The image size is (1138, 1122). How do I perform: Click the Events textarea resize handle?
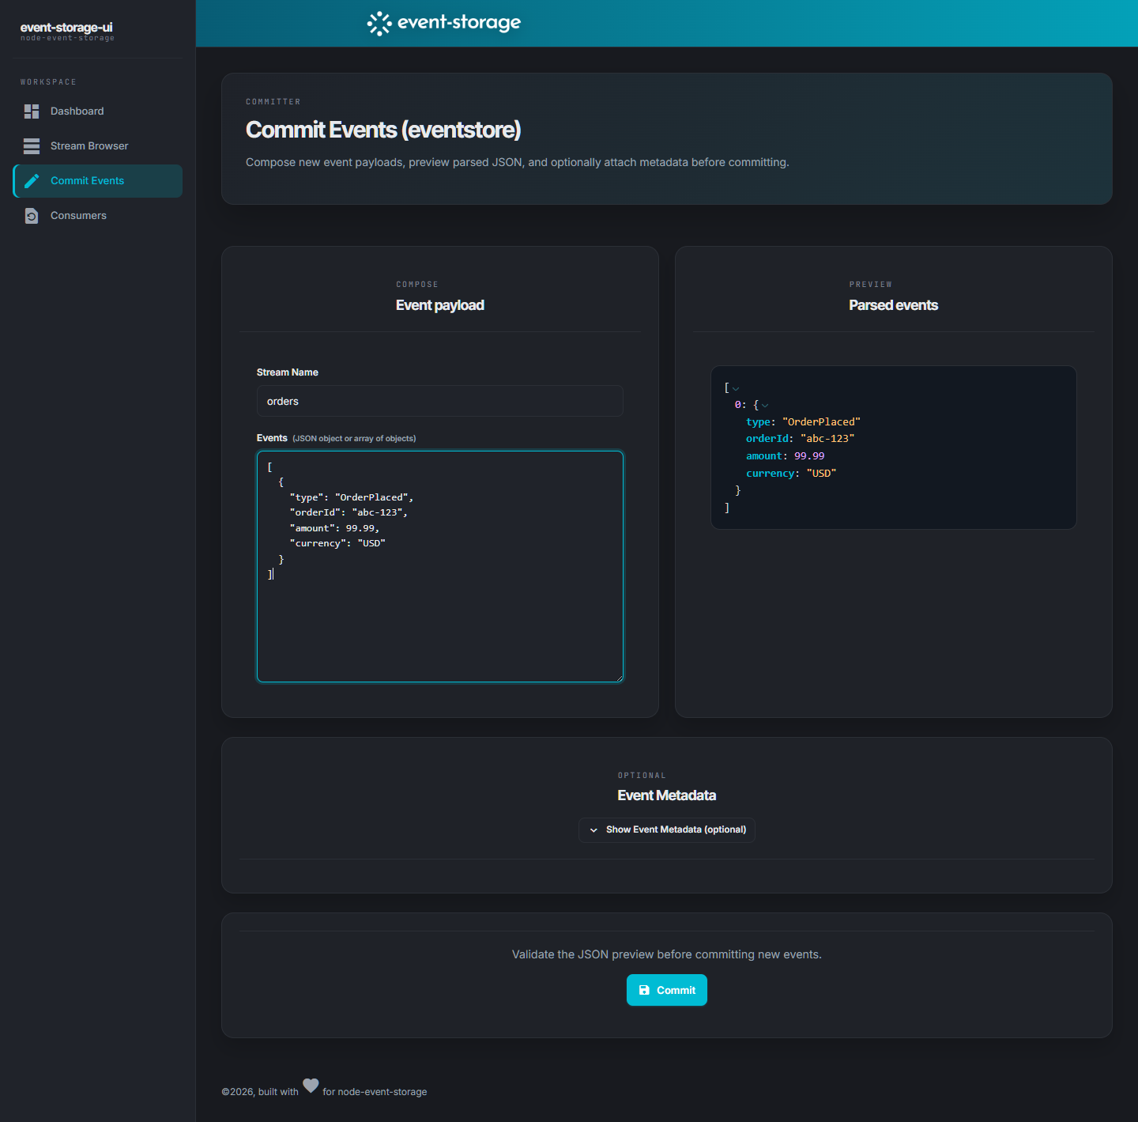[619, 677]
